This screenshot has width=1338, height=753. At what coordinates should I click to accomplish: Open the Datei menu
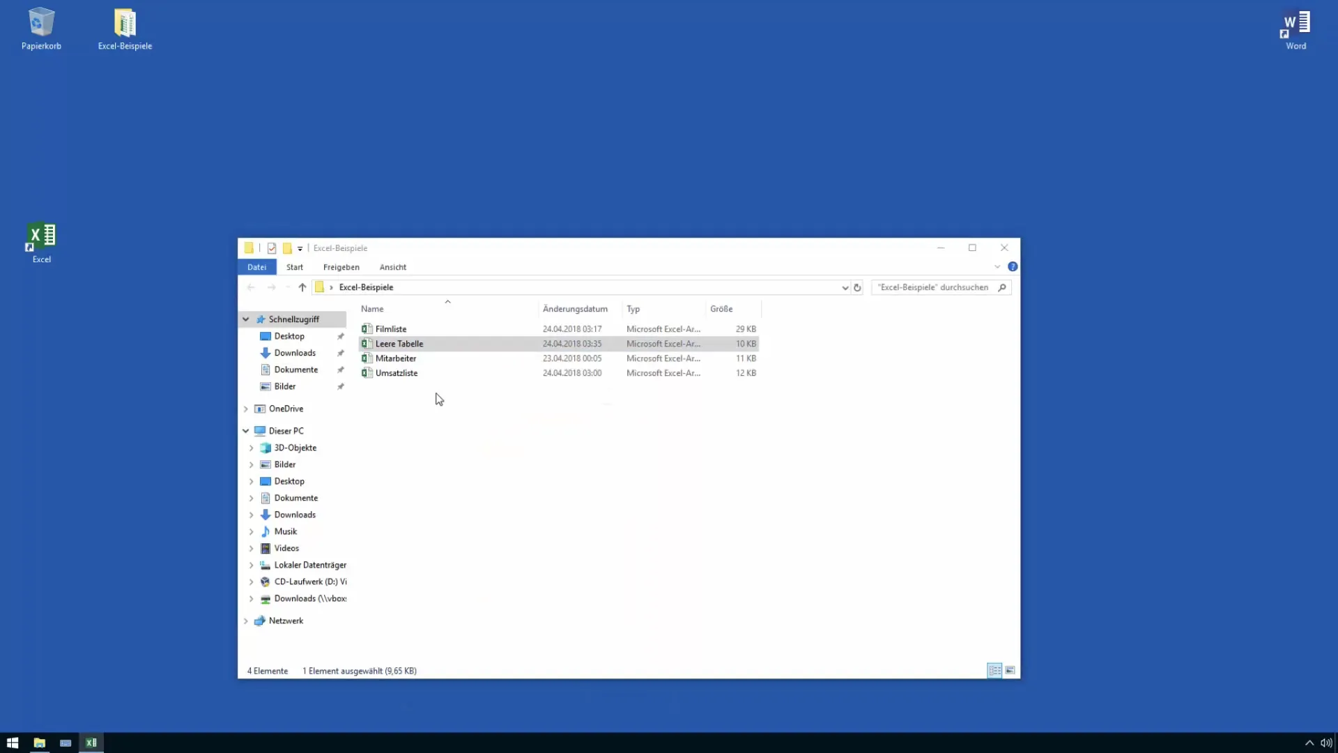tap(256, 266)
